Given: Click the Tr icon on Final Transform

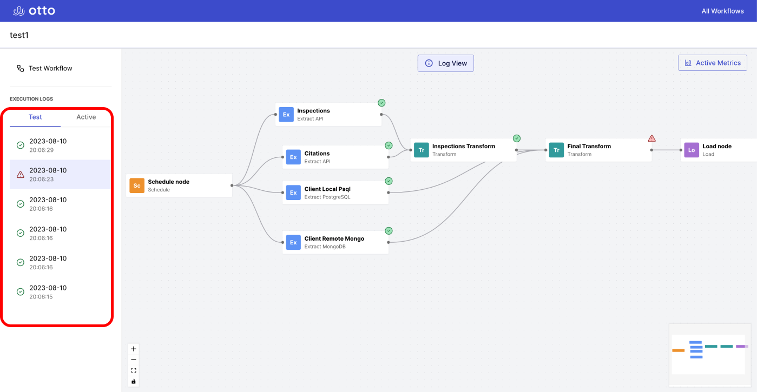Looking at the screenshot, I should pyautogui.click(x=556, y=150).
